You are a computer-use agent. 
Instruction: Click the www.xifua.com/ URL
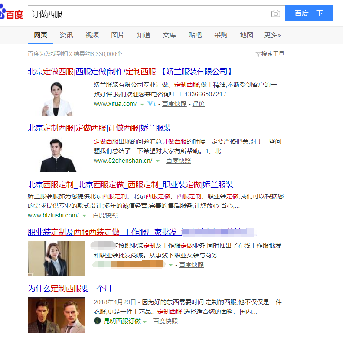pos(115,104)
